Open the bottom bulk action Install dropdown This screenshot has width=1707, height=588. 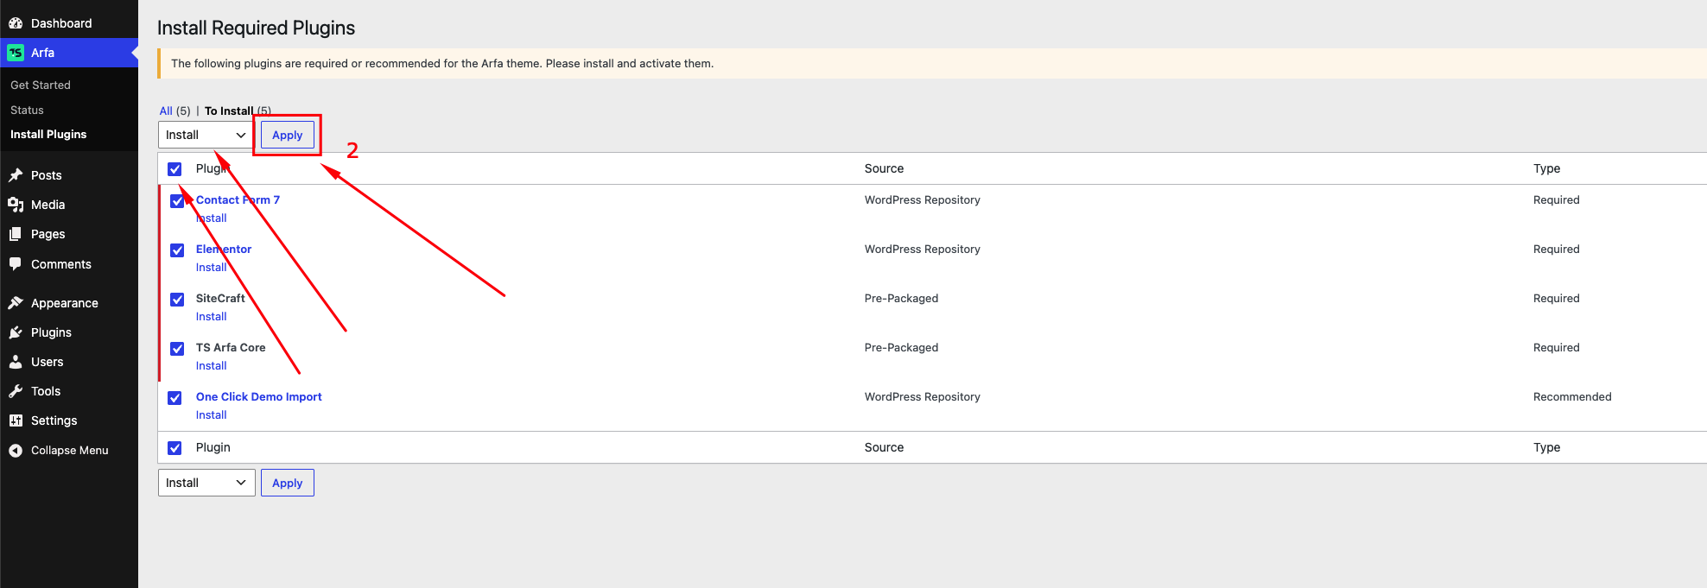(x=206, y=483)
